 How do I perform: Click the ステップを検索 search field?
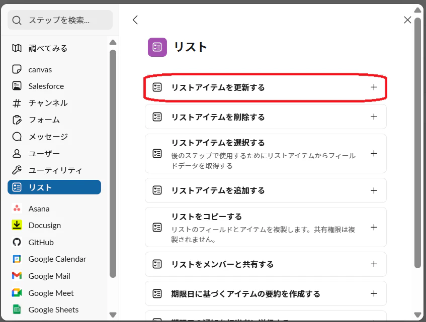tap(60, 20)
